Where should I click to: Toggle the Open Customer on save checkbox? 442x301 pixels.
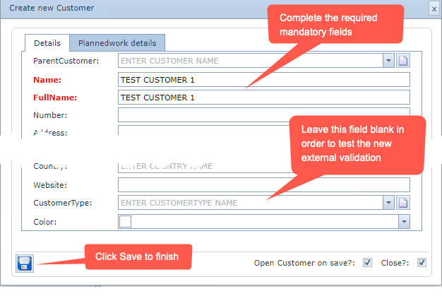coord(367,263)
